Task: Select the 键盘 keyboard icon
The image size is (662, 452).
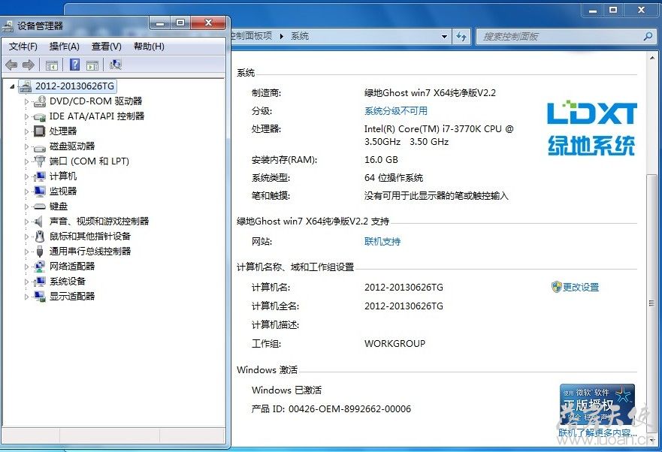Action: click(x=40, y=206)
